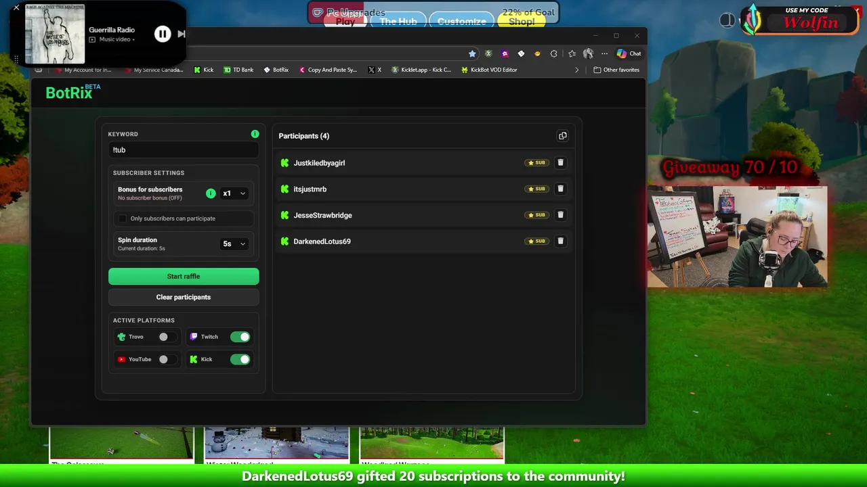The image size is (867, 487).
Task: Open the Kicklet.app bookmark
Action: [421, 70]
